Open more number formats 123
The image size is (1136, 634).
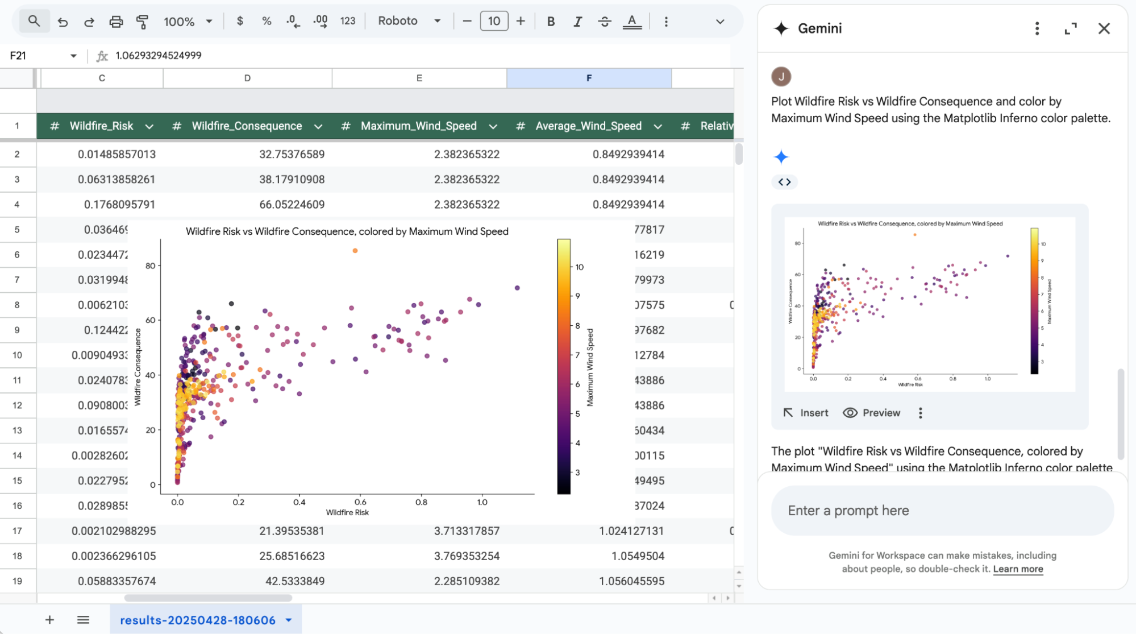tap(348, 21)
